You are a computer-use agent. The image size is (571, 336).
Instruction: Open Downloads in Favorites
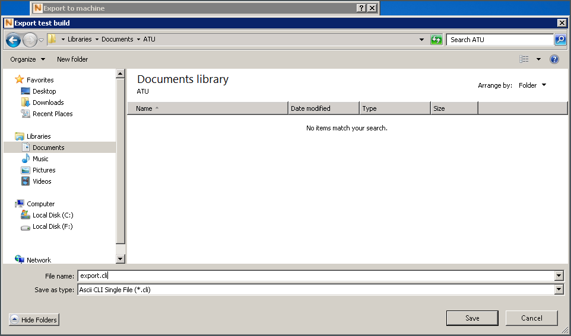coord(48,103)
